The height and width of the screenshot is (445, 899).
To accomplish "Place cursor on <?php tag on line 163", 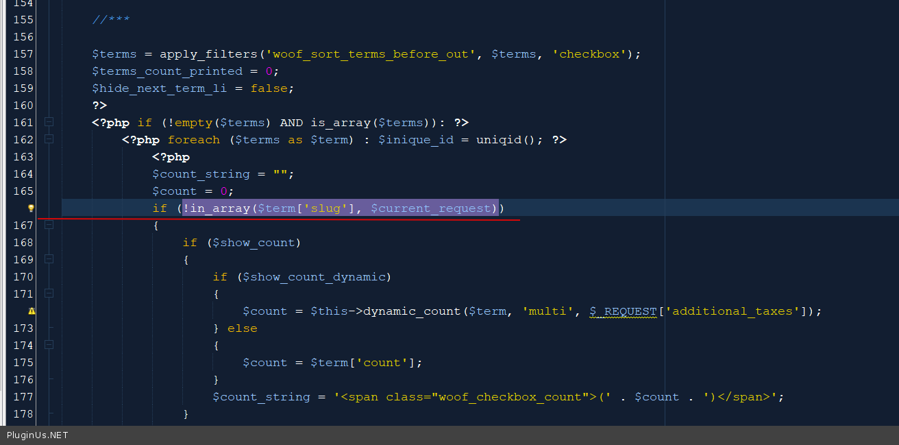I will coord(171,157).
